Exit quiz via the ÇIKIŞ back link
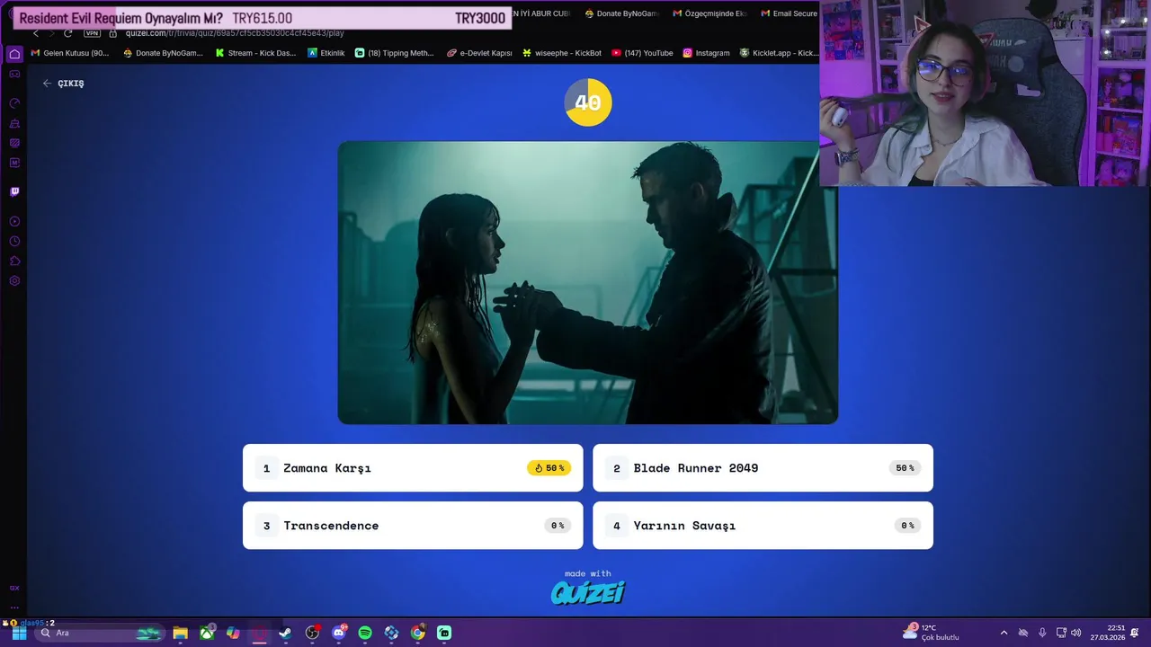The width and height of the screenshot is (1151, 647). tap(63, 83)
